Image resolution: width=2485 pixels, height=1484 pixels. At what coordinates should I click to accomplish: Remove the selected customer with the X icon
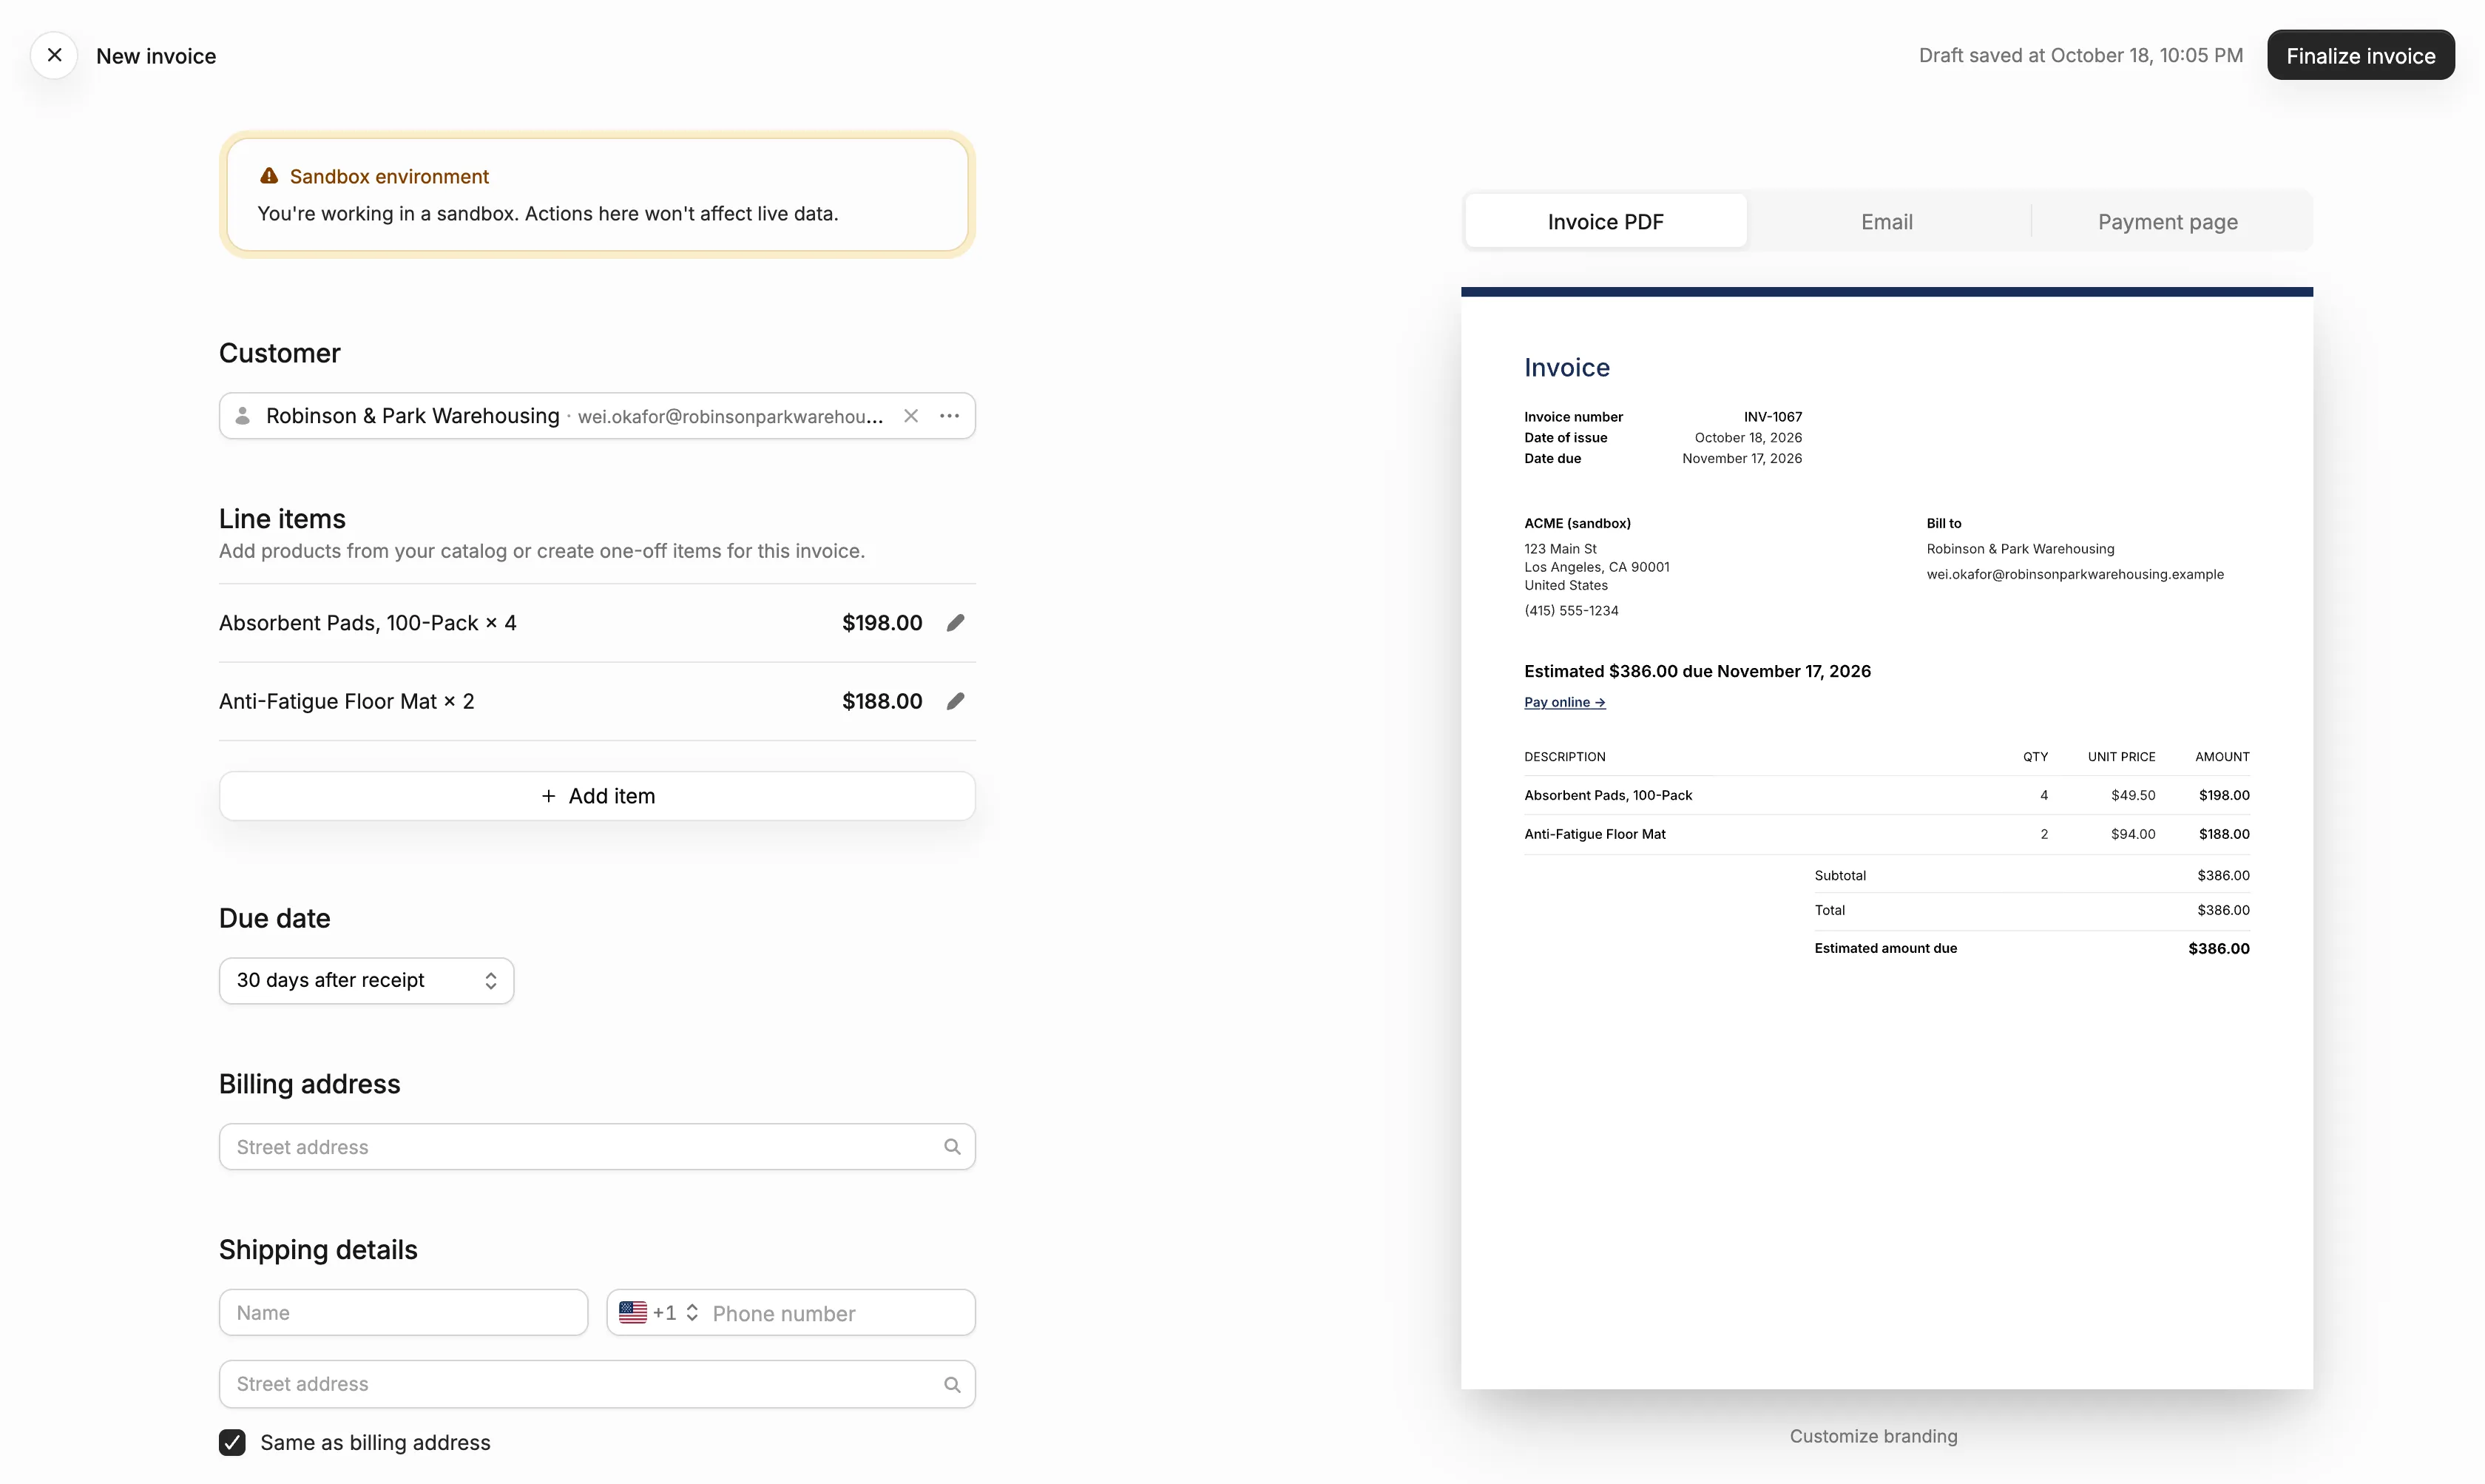click(x=910, y=416)
